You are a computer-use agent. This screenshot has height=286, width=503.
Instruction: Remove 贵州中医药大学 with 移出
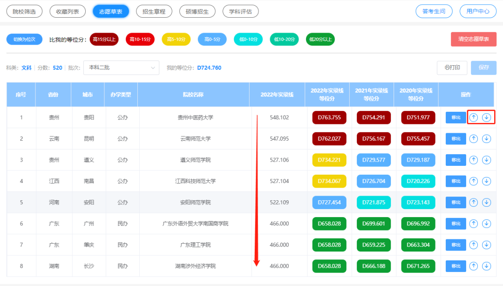pyautogui.click(x=456, y=117)
